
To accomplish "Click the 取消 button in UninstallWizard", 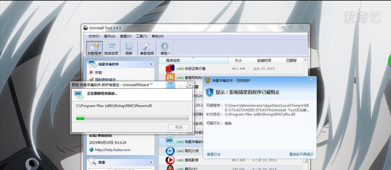I will point(179,127).
